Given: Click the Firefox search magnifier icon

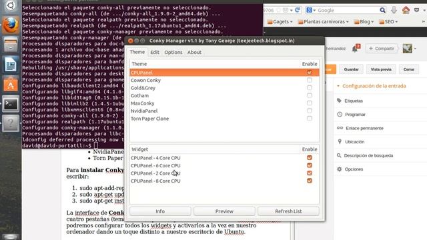Looking at the screenshot, I should 382,10.
